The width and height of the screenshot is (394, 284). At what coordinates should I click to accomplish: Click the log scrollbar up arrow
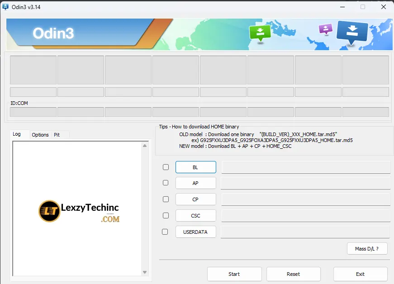(x=145, y=146)
